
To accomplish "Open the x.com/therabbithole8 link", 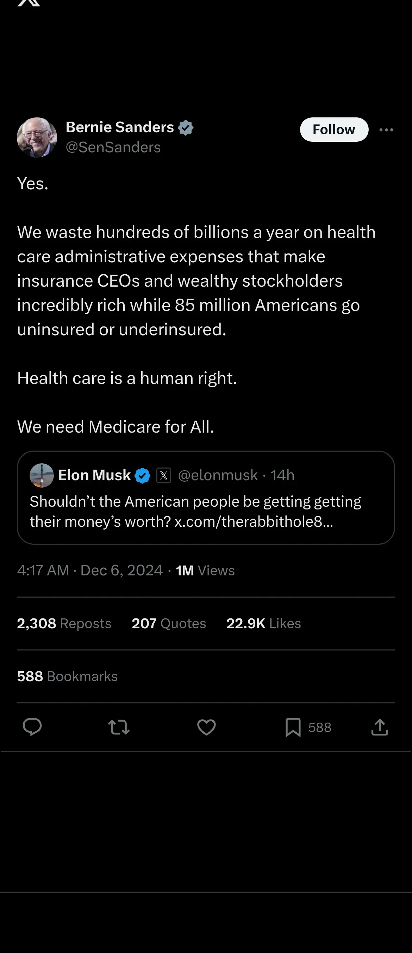I will 254,522.
